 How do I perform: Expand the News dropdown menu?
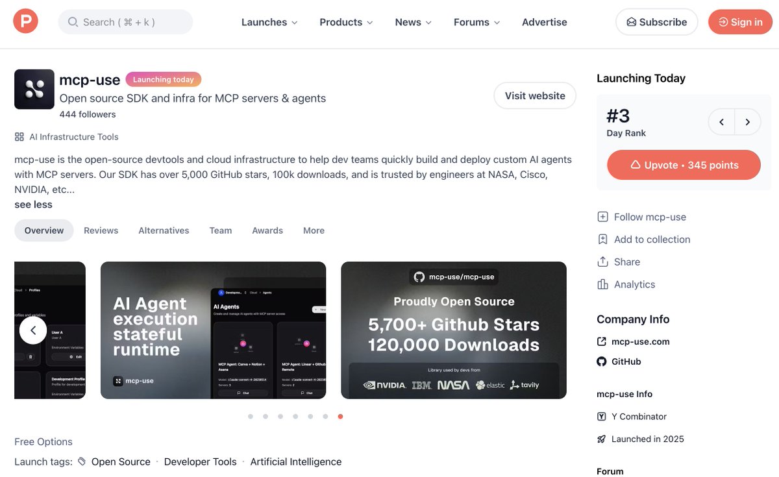pos(413,22)
